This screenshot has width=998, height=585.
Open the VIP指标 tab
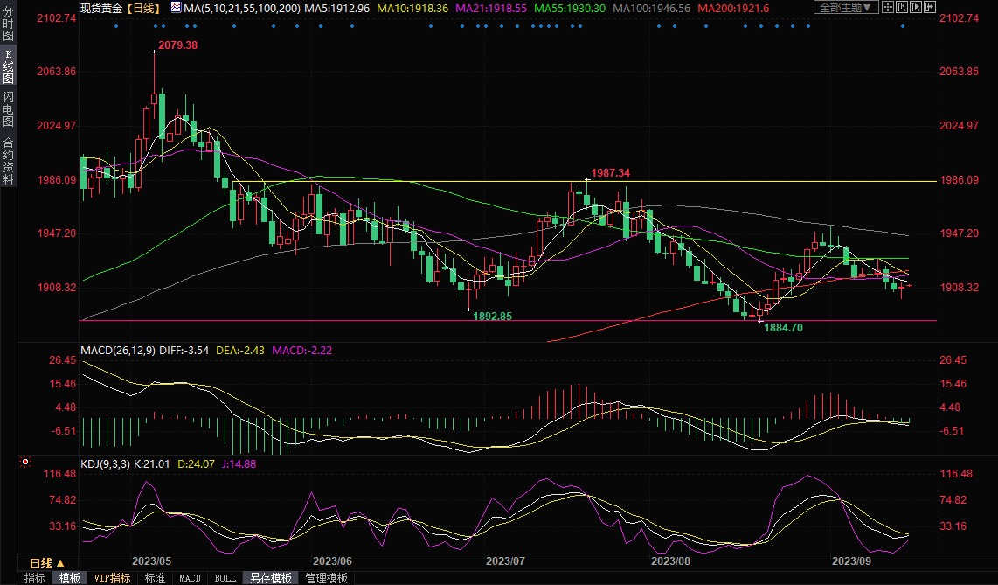click(x=112, y=578)
